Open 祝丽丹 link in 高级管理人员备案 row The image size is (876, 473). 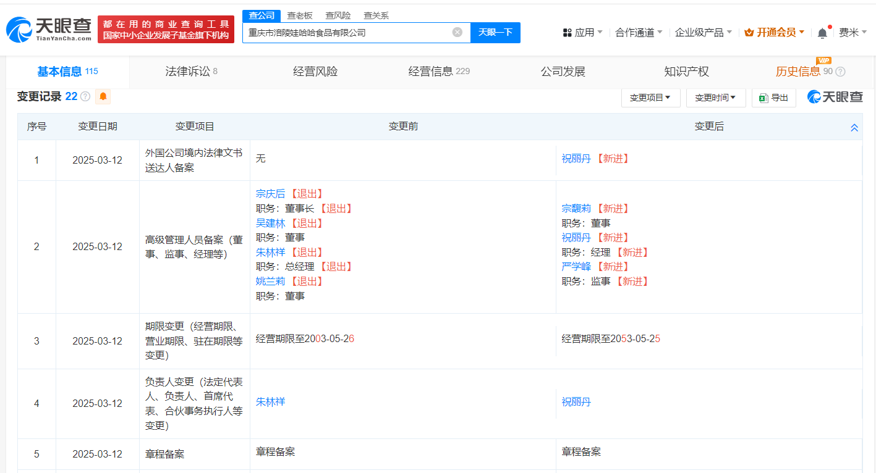coord(576,238)
